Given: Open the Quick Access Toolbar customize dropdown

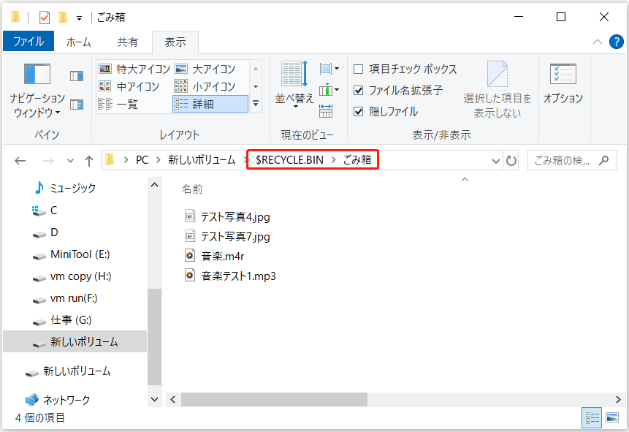Looking at the screenshot, I should coord(79,18).
